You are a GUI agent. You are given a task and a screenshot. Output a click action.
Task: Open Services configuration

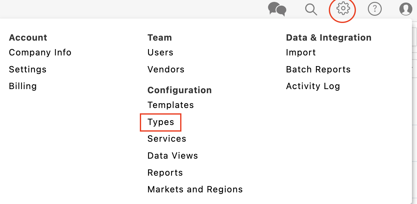[167, 139]
